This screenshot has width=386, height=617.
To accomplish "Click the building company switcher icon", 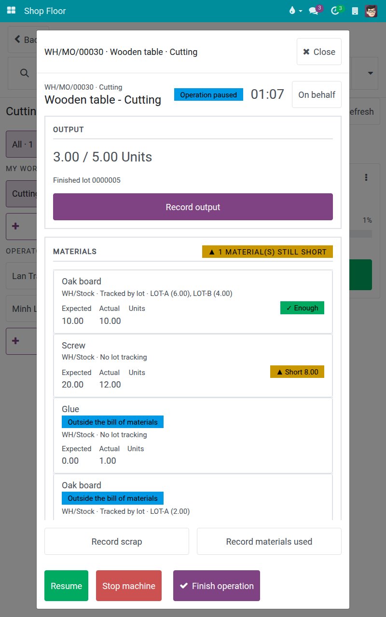I will pos(355,11).
